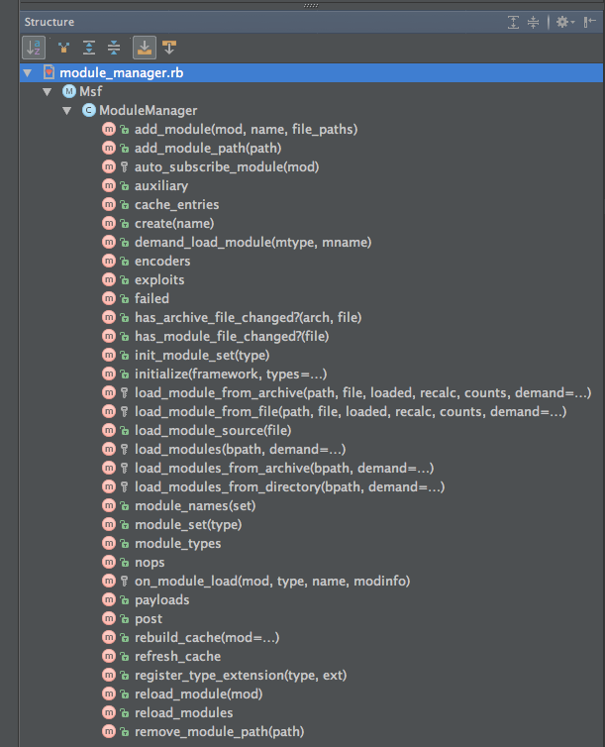This screenshot has width=605, height=747.
Task: Click Expand All icon in Structure header
Action: [513, 22]
